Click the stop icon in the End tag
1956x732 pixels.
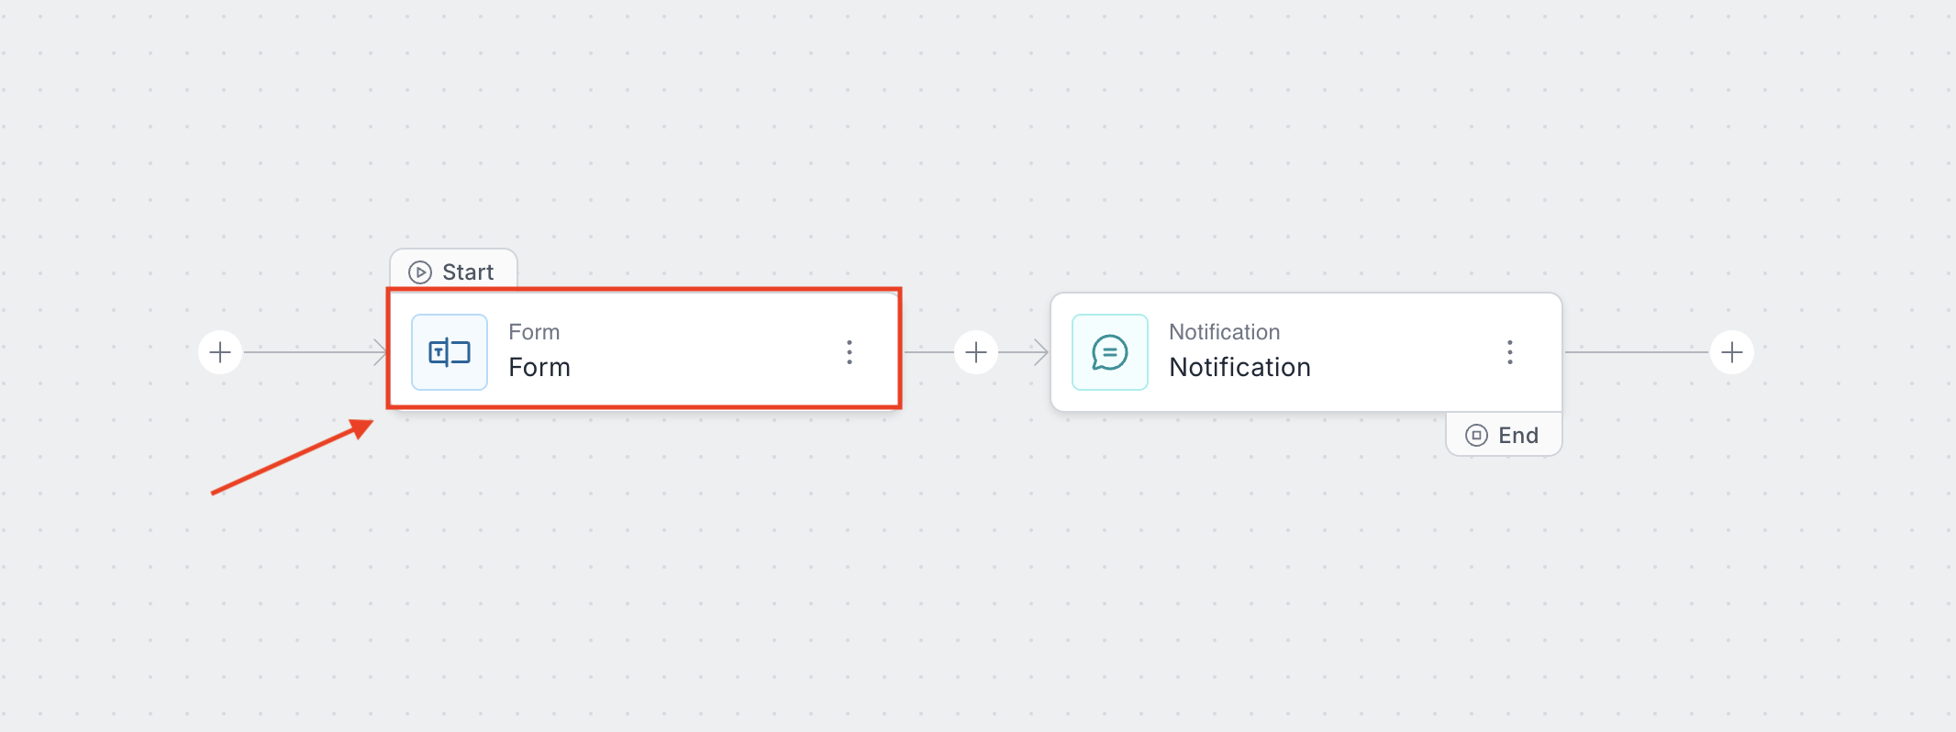[x=1476, y=435]
